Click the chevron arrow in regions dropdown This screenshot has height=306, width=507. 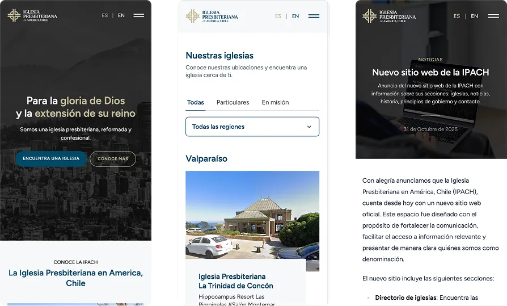pos(309,127)
